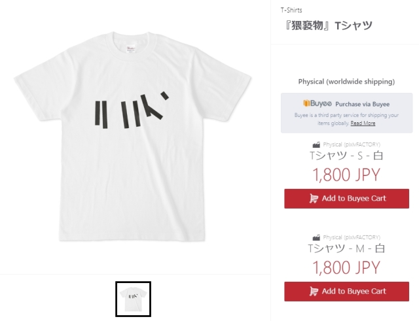Click the Physical (worldwide shipping) heading
The width and height of the screenshot is (419, 321).
346,82
